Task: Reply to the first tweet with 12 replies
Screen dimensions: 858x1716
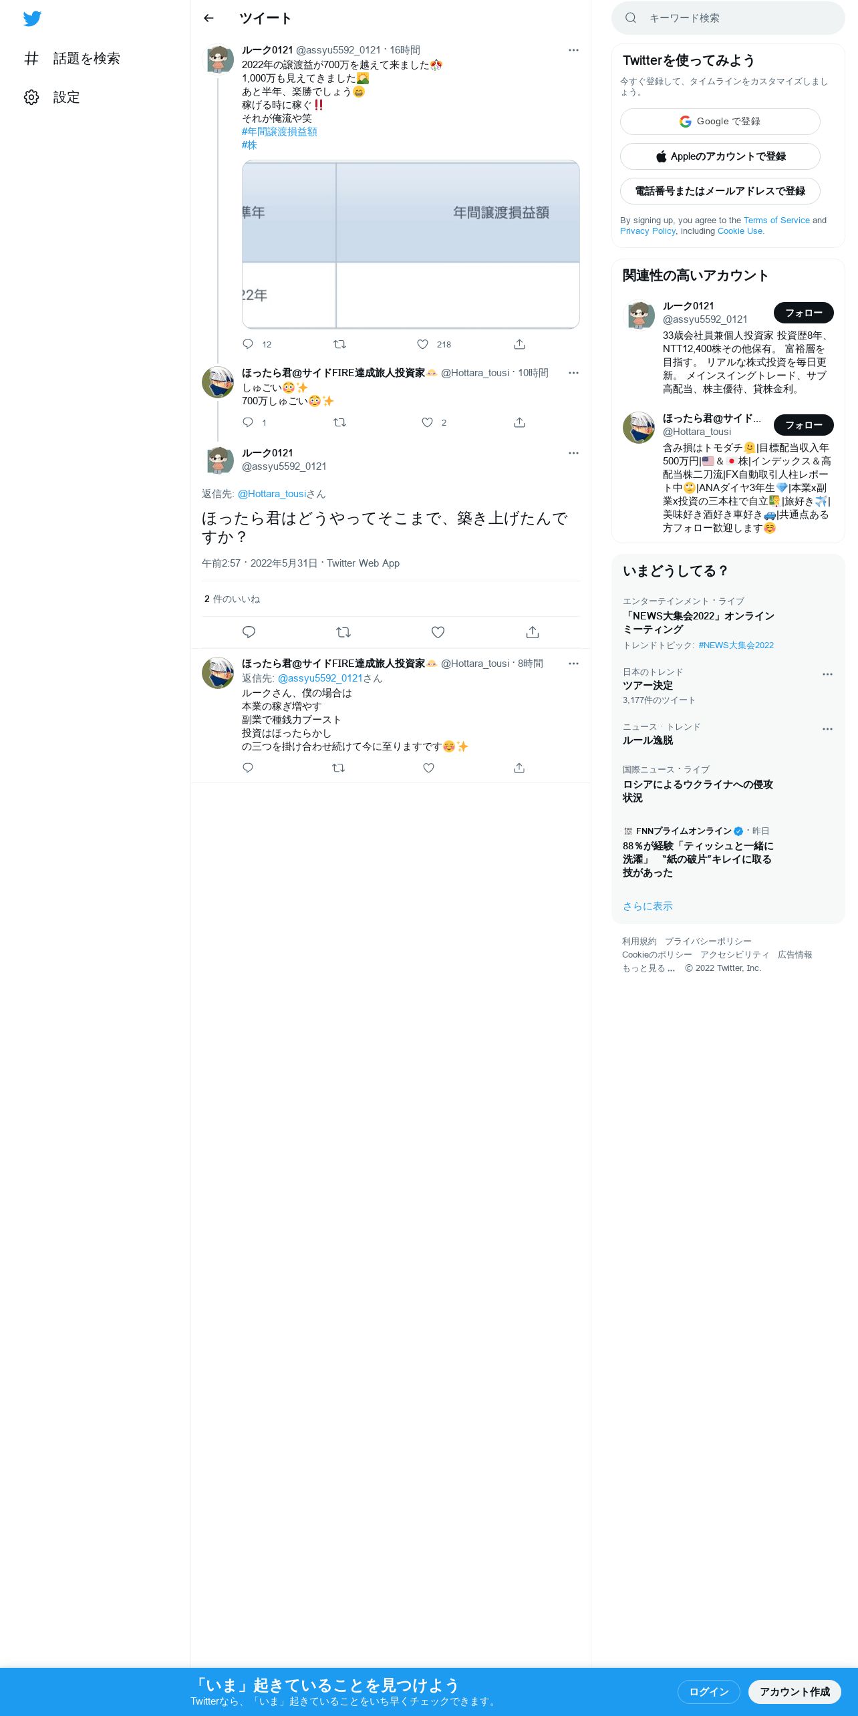Action: pos(248,344)
